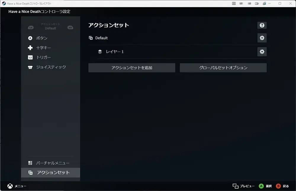
Task: Minimize the controller layout window
Action: coord(269,3)
